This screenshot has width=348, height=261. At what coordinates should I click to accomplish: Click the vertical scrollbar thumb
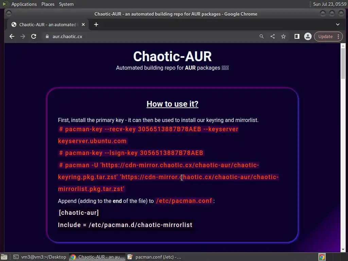click(343, 63)
